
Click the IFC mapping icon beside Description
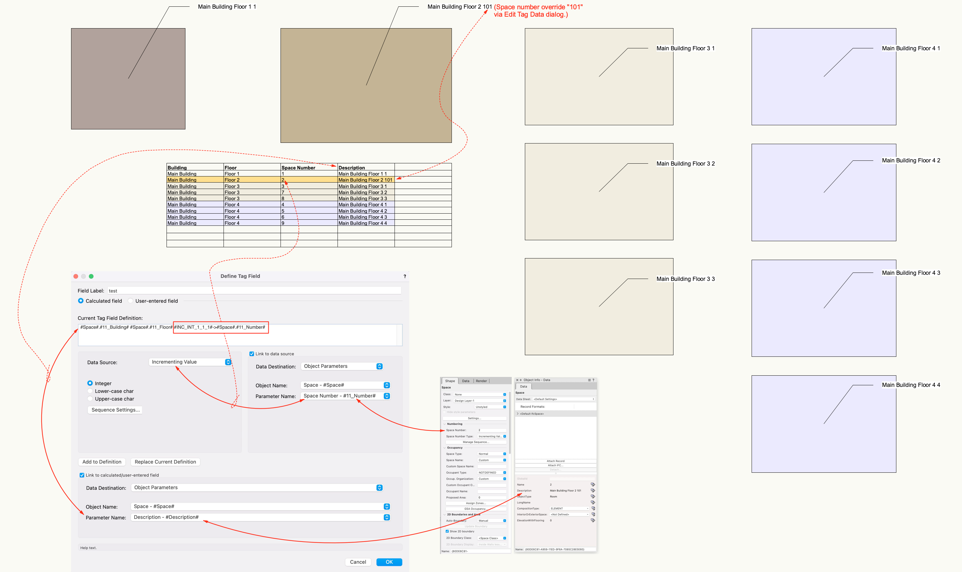click(593, 491)
